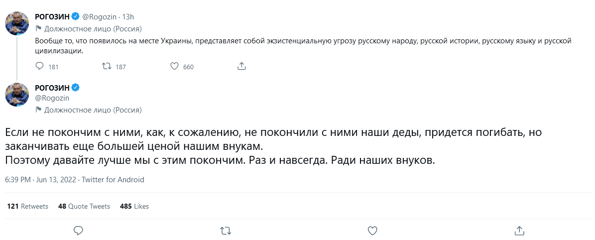Click the Twitter for Android source link
Screen dimensions: 595x240
113,180
